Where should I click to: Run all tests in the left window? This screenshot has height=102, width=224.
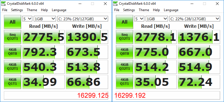(x=13, y=22)
